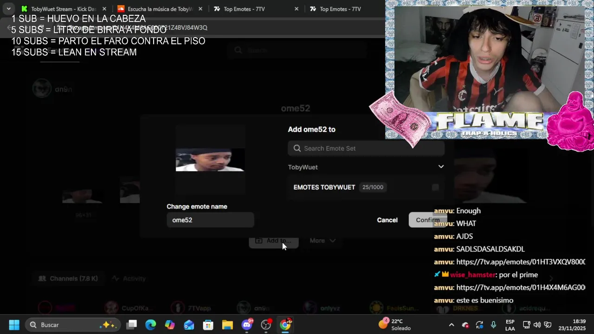Open the volume control in system tray
The height and width of the screenshot is (334, 594).
pos(537,325)
